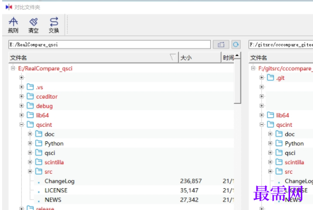Select the right pane .git folder name
Image resolution: width=313 pixels, height=210 pixels.
280,78
